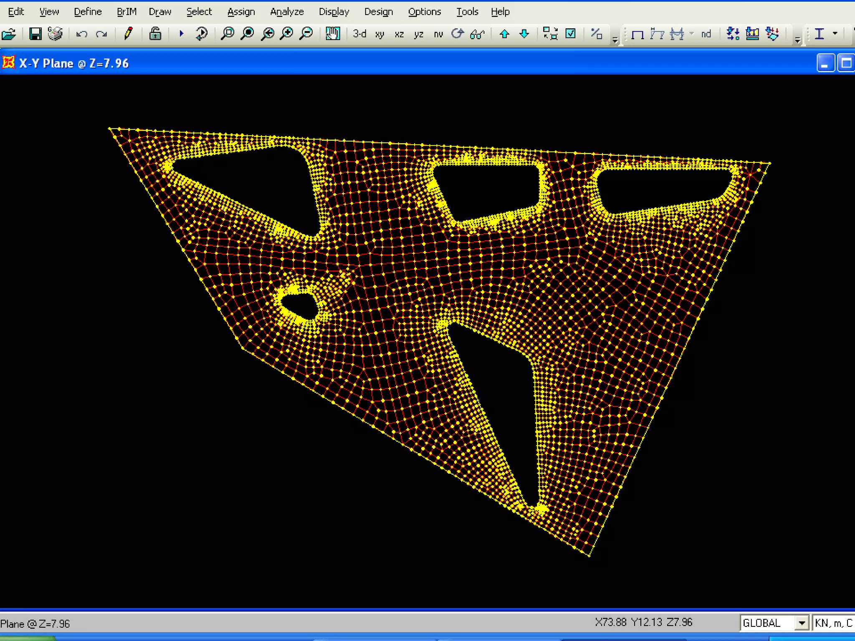
Task: Toggle the Lock/Unlock Model padlock
Action: pyautogui.click(x=155, y=34)
